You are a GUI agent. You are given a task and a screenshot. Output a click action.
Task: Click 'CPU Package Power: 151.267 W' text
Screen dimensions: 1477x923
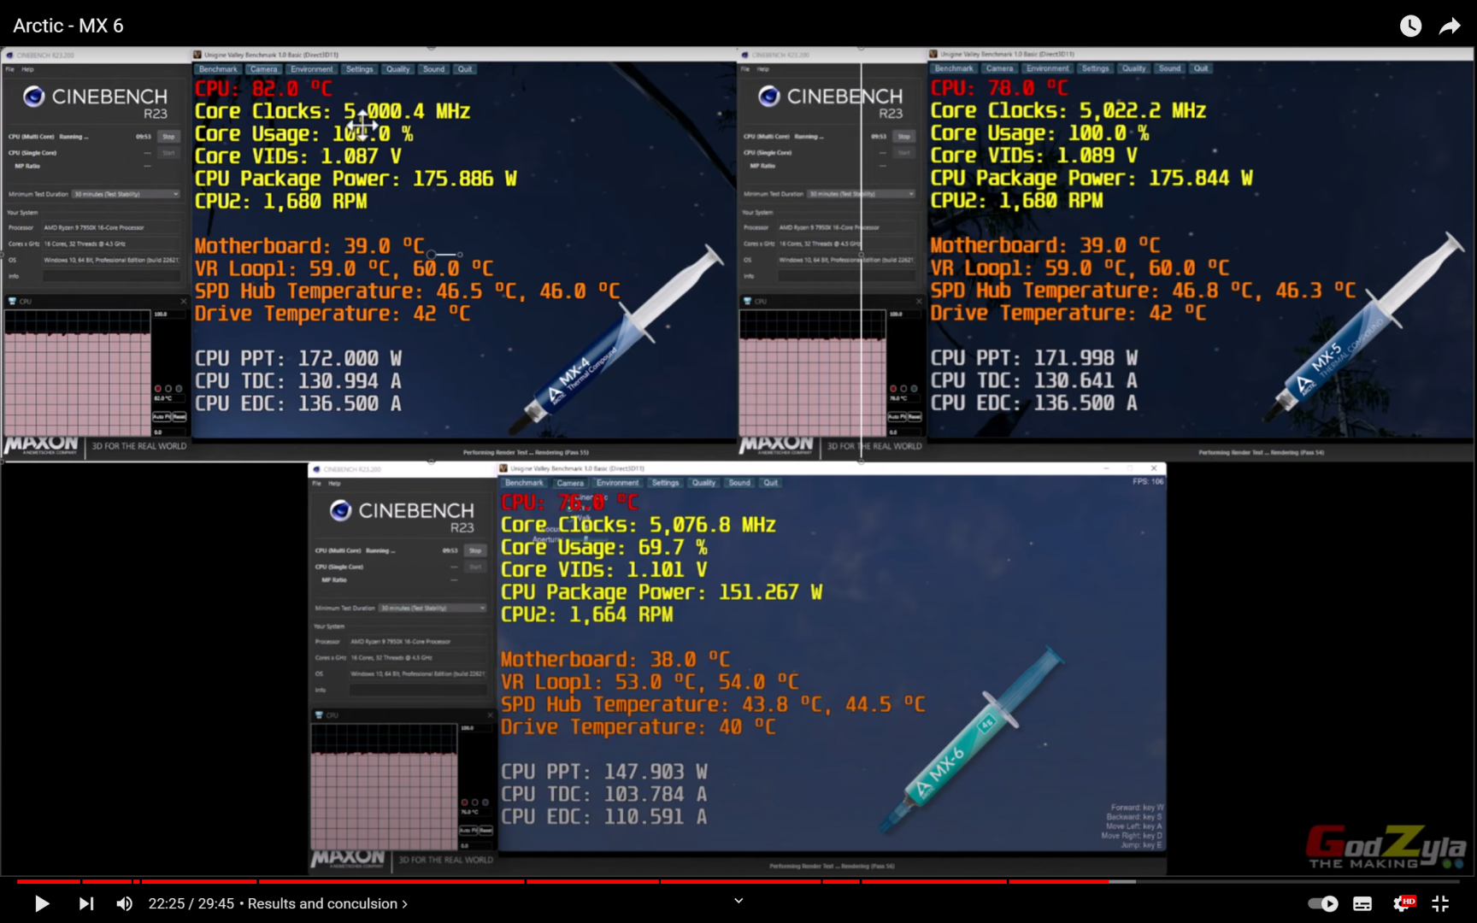click(662, 592)
